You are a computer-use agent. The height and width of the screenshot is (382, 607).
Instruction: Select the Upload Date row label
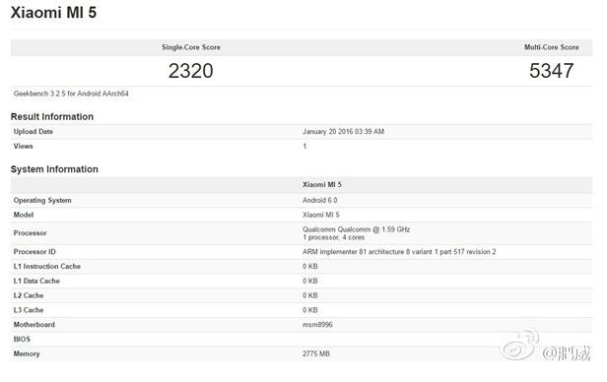(x=33, y=132)
